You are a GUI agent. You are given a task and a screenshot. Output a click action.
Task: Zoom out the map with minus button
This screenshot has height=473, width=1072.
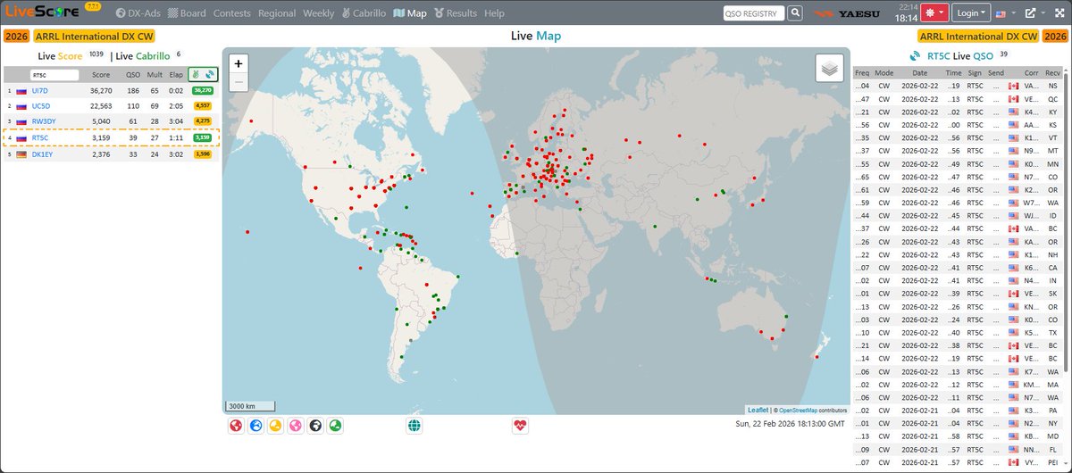[x=239, y=82]
